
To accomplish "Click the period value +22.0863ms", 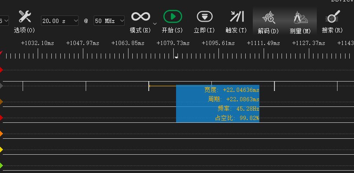I will pos(243,99).
